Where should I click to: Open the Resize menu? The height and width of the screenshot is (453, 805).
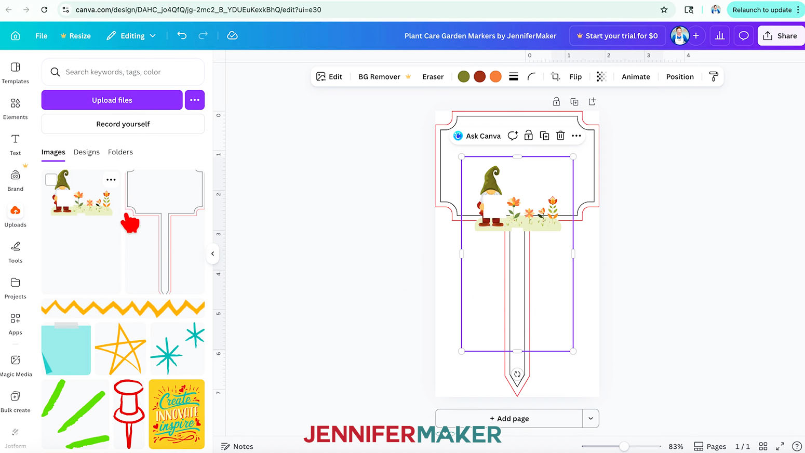click(x=75, y=36)
